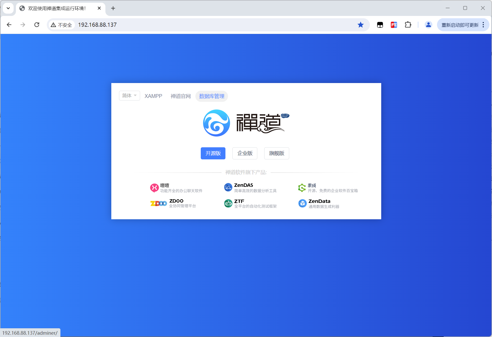
Task: Toggle the bookmark star icon
Action: (x=361, y=25)
